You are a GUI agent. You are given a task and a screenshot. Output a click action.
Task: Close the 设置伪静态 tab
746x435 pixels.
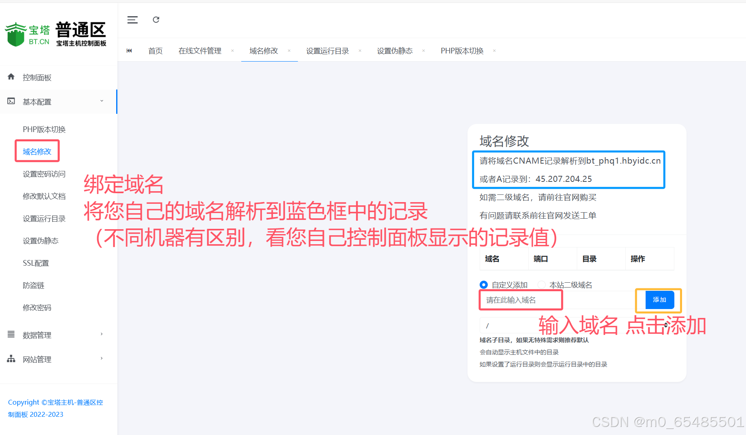pyautogui.click(x=423, y=51)
